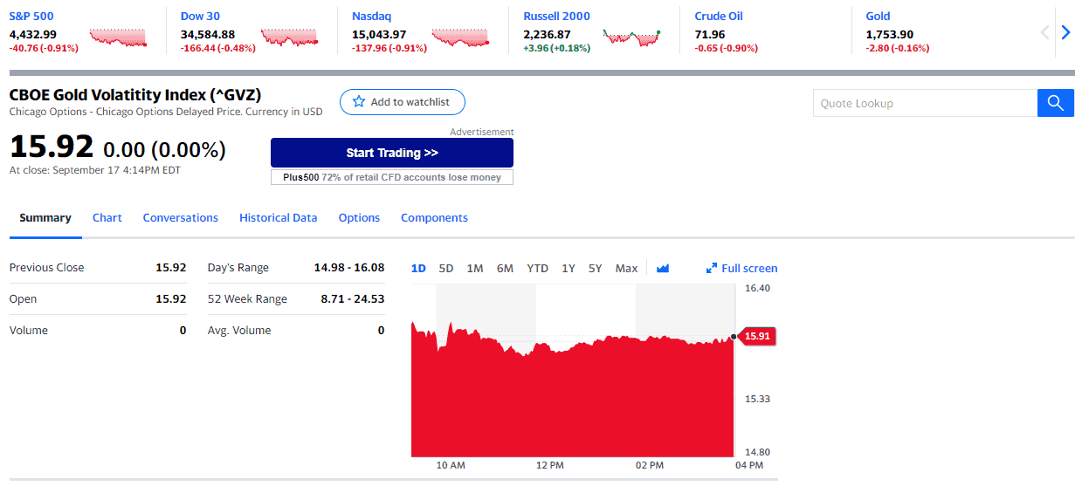Open the Historical Data tab
The height and width of the screenshot is (486, 1082).
pos(278,218)
